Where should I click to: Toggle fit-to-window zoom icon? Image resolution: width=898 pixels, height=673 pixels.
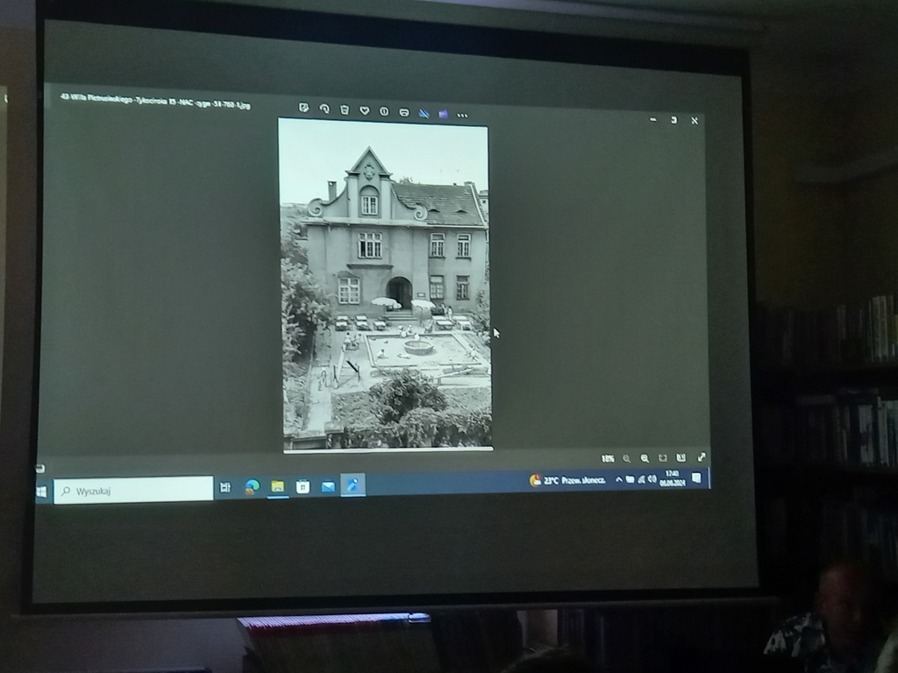pos(663,457)
